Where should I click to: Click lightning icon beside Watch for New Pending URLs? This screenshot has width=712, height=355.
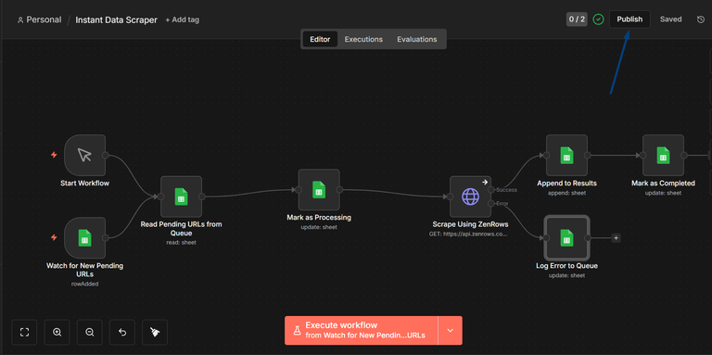pos(54,237)
